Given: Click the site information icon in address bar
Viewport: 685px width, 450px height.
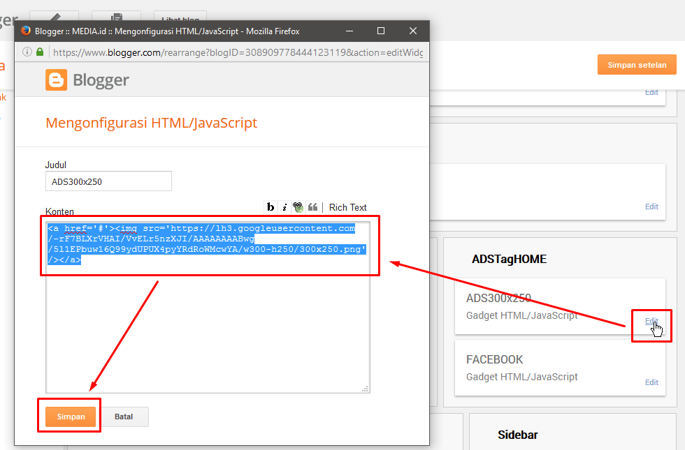Looking at the screenshot, I should [x=27, y=52].
